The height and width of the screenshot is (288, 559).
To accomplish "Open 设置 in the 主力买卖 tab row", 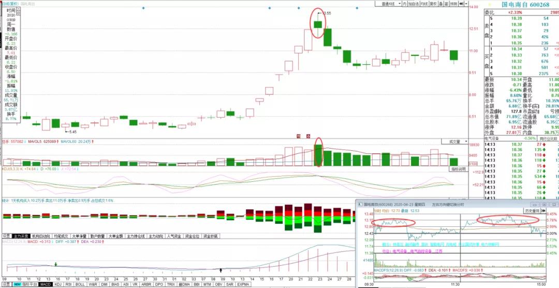I will point(6,236).
